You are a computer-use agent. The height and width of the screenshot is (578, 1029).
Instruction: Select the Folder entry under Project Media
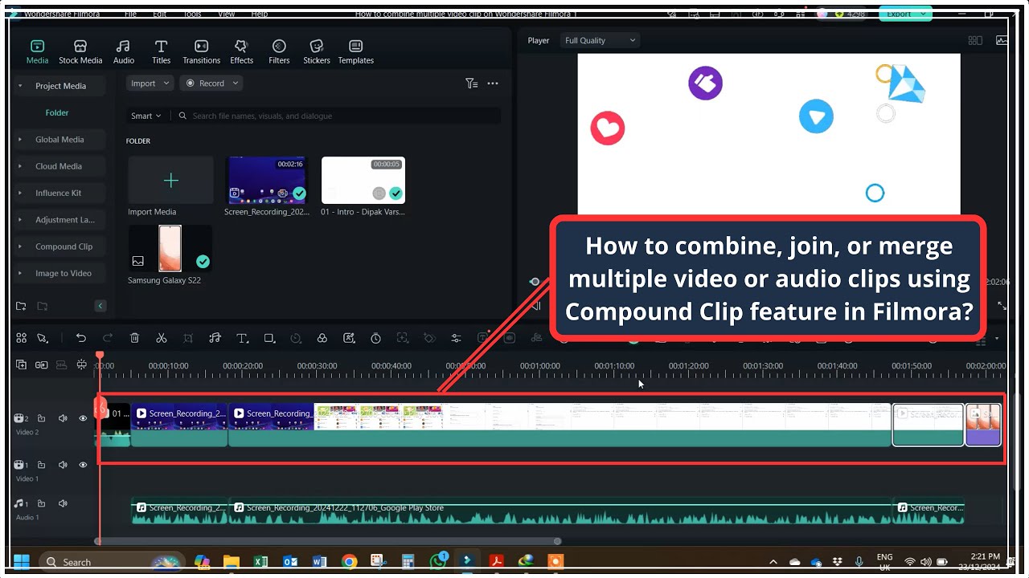coord(57,113)
